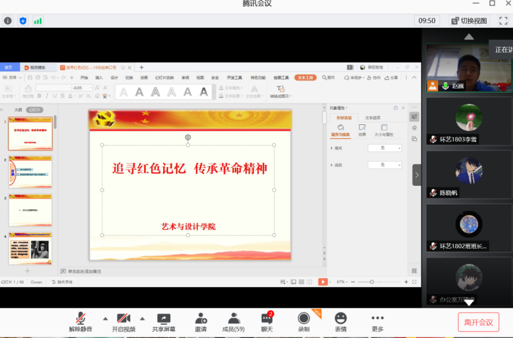
Task: Open 插入 tab in shared ribbon
Action: click(x=99, y=78)
